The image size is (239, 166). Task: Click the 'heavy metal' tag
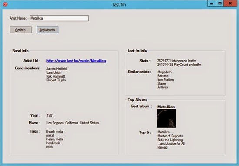[55, 139]
